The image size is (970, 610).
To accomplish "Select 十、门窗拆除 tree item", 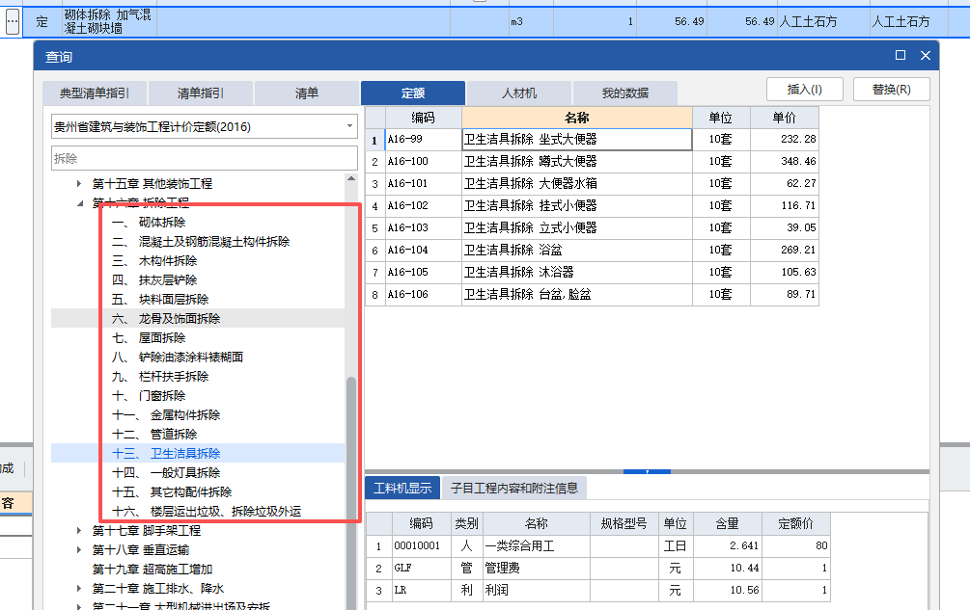I will click(x=149, y=396).
